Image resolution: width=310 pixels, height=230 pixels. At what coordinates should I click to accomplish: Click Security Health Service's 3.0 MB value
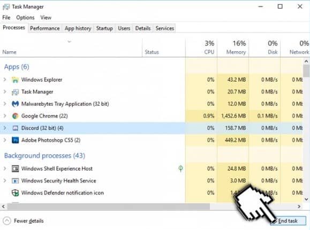[x=238, y=181]
